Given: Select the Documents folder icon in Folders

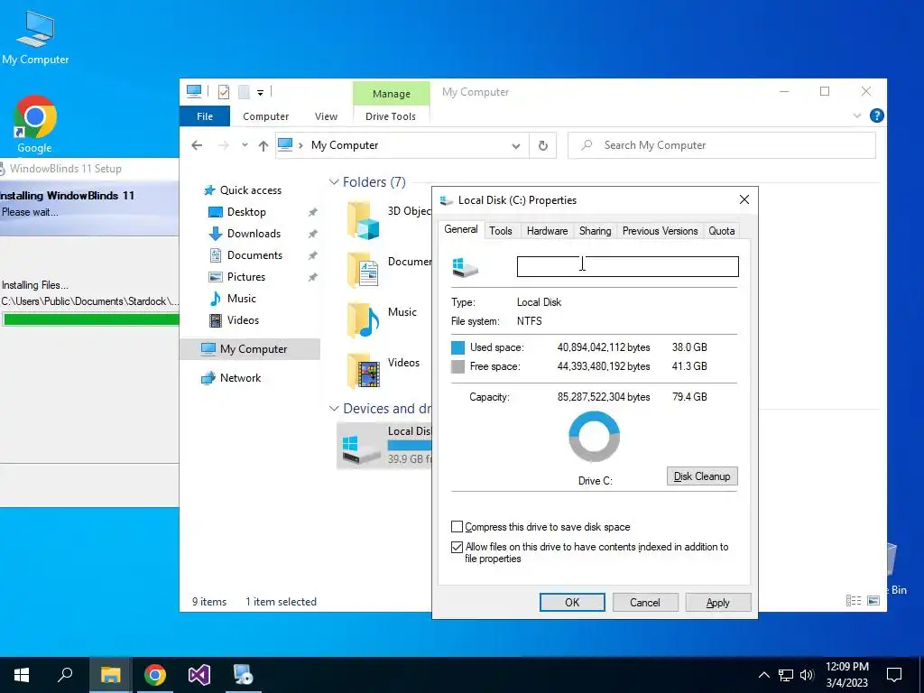Looking at the screenshot, I should [x=363, y=270].
